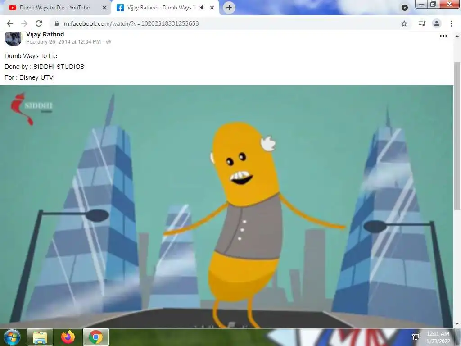Open Vijay Rathod's profile picture

pos(13,38)
